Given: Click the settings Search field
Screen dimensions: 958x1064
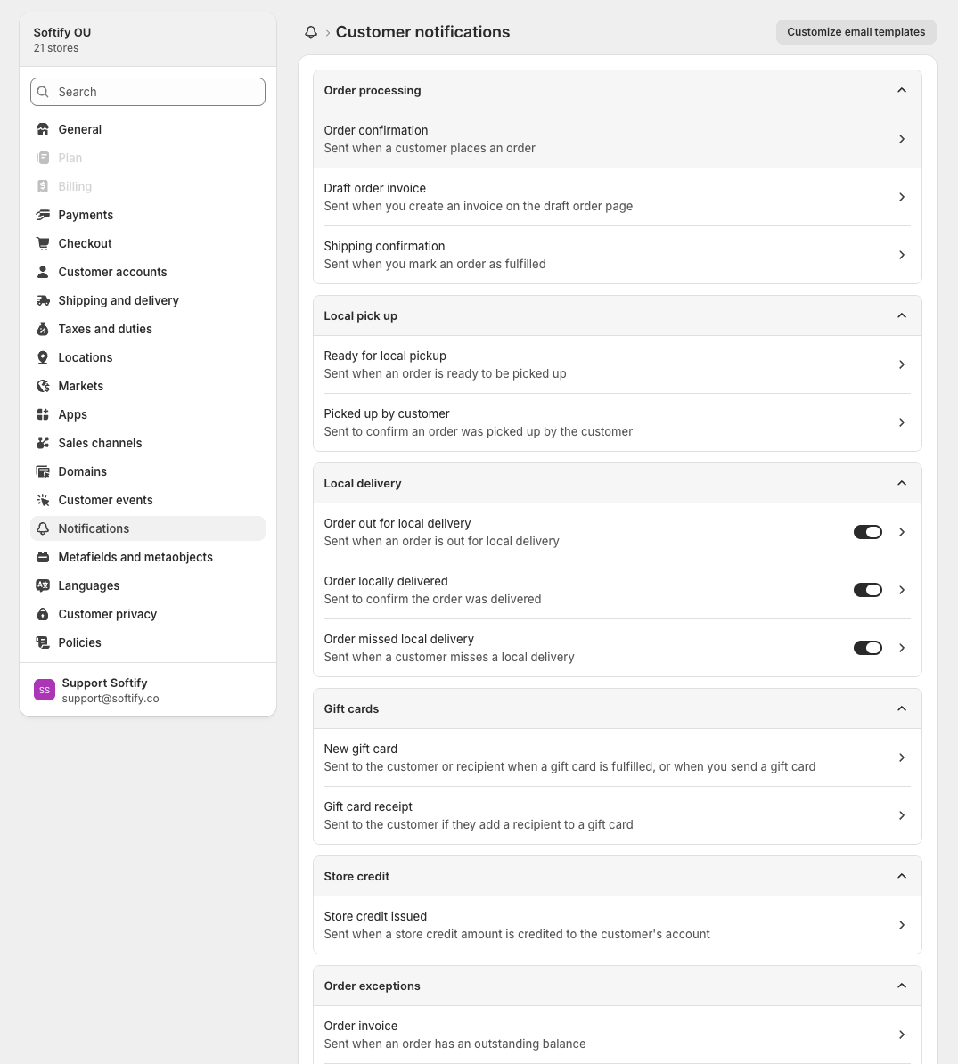Looking at the screenshot, I should 147,92.
